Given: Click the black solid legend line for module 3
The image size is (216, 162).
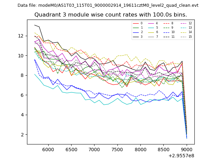Looking at the screenshot, I should click(x=136, y=37).
